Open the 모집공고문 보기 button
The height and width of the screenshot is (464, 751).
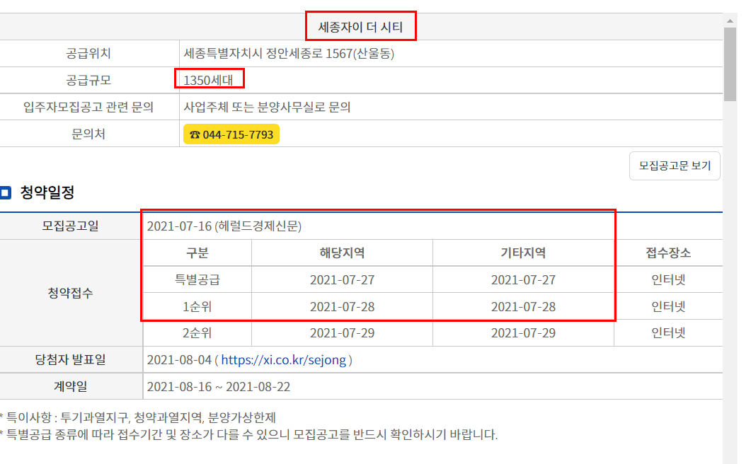click(x=675, y=166)
